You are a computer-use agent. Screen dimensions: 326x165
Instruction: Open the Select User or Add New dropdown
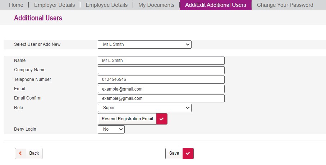(x=144, y=44)
